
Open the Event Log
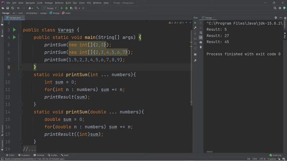[276, 155]
